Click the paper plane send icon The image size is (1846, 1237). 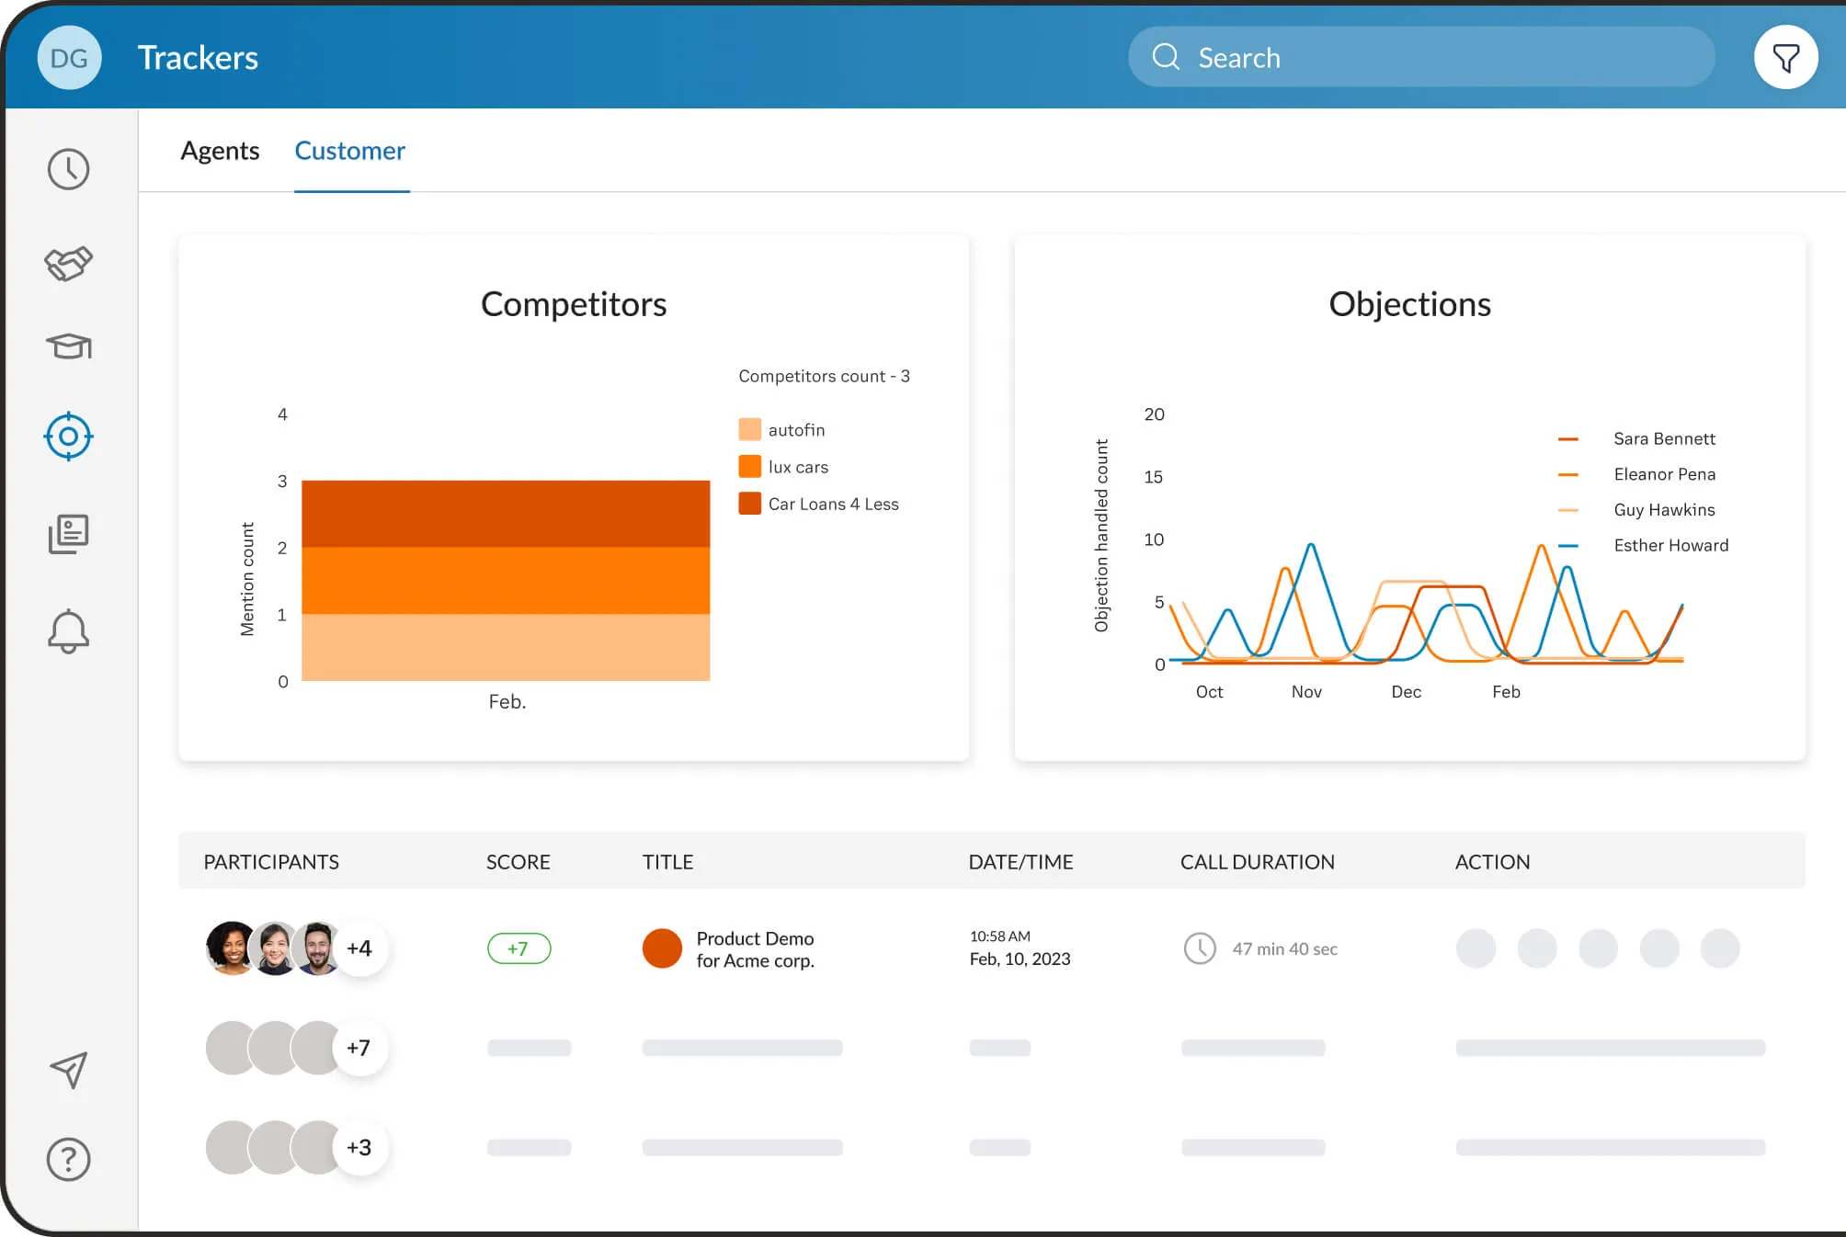[x=69, y=1070]
